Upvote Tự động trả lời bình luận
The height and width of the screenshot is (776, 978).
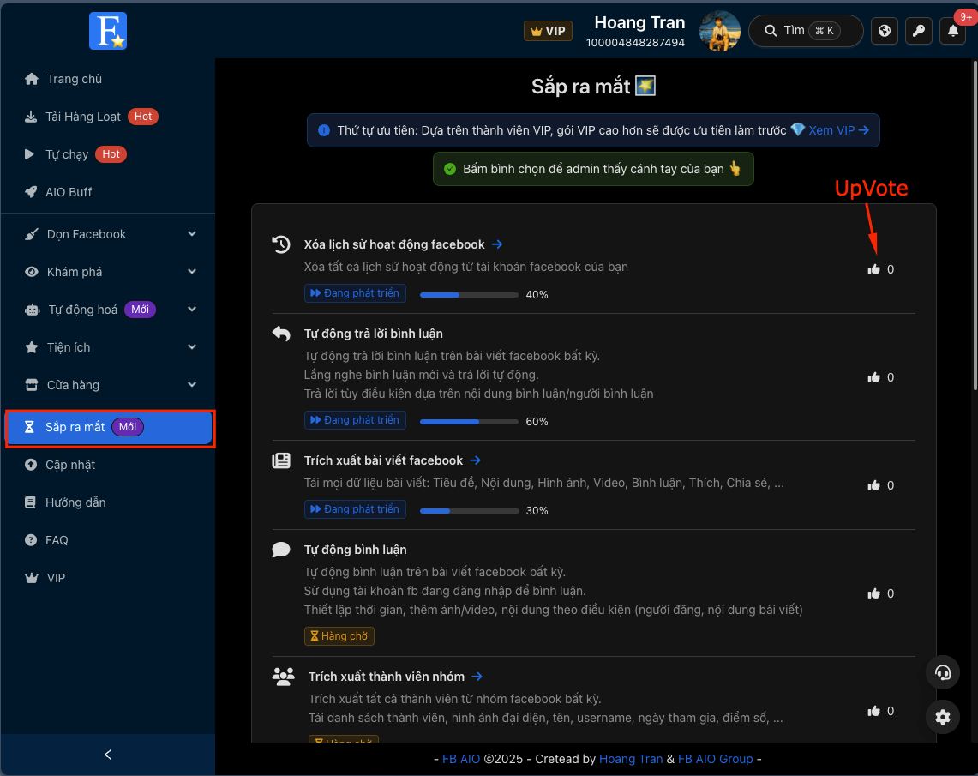pyautogui.click(x=873, y=377)
